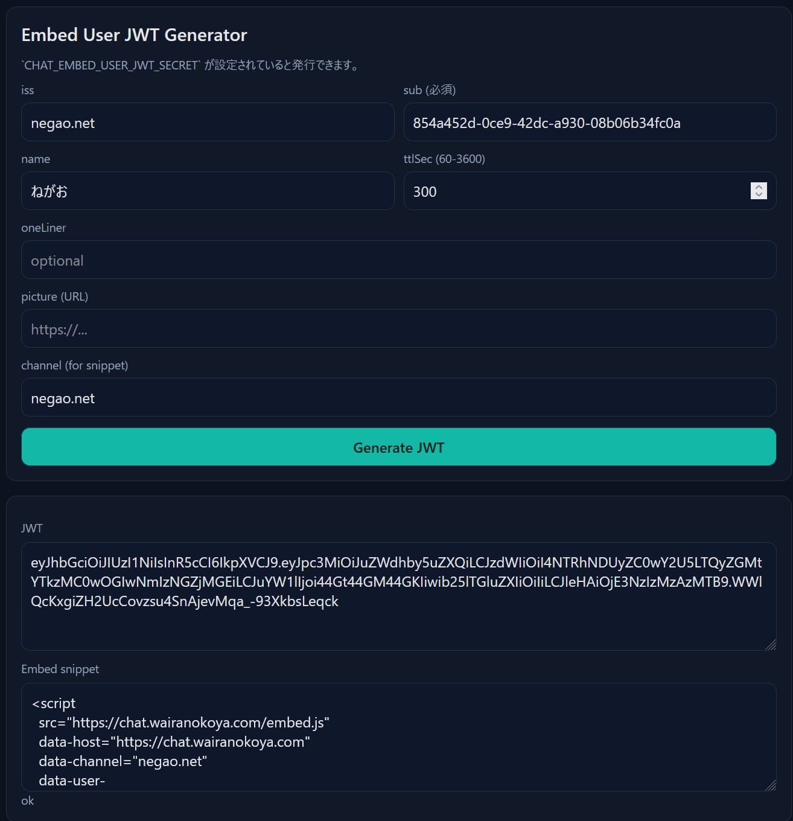Click the oneLiner label
This screenshot has height=821, width=793.
tap(43, 228)
